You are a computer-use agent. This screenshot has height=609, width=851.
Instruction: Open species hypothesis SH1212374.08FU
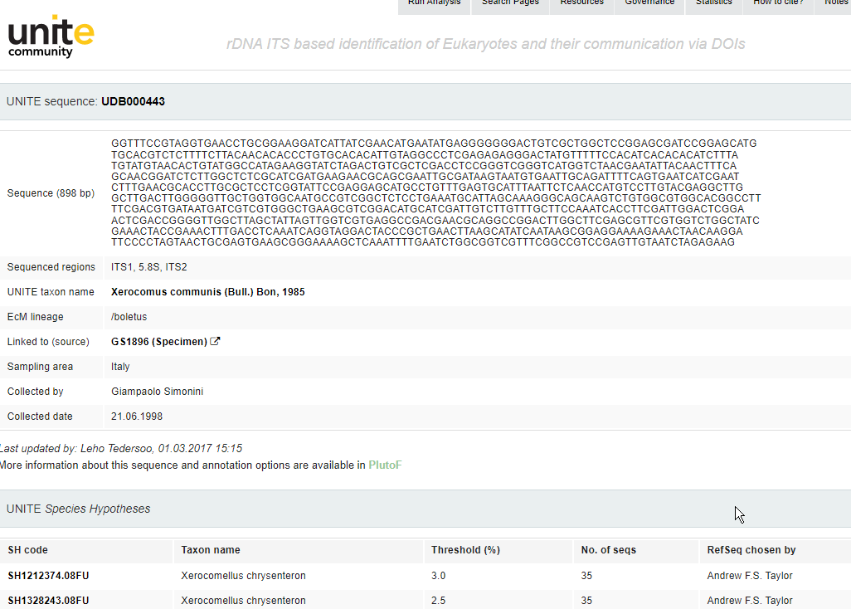48,576
